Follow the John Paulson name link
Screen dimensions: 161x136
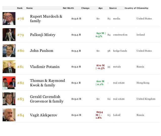42,51
